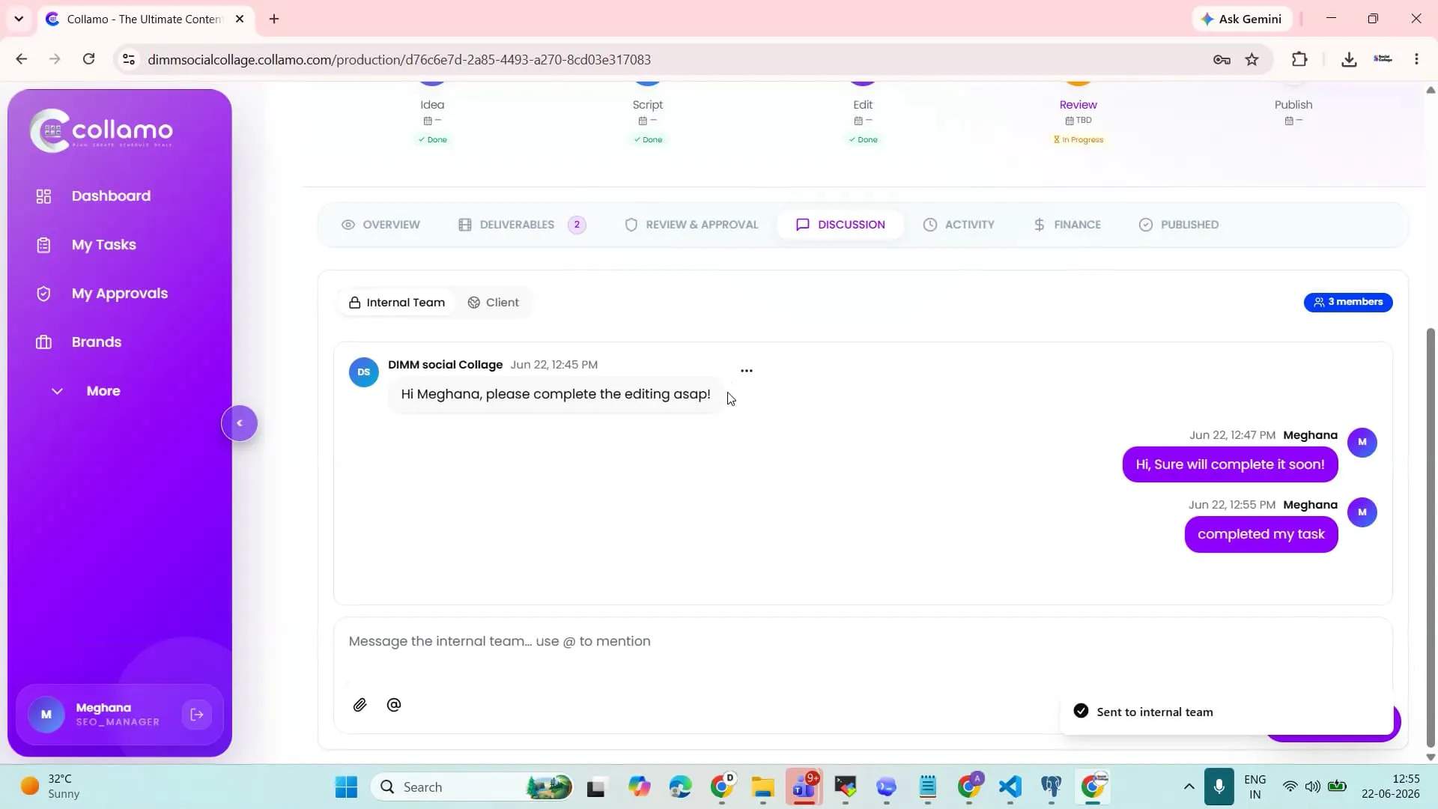Click the Ask Gemini button
The image size is (1438, 809).
pos(1242,19)
